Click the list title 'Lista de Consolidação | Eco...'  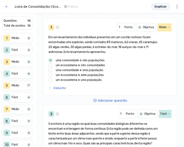pyautogui.click(x=38, y=7)
